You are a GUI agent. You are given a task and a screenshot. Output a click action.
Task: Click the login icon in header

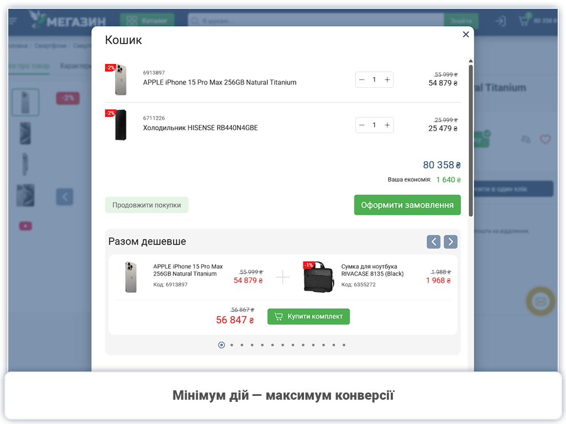501,21
